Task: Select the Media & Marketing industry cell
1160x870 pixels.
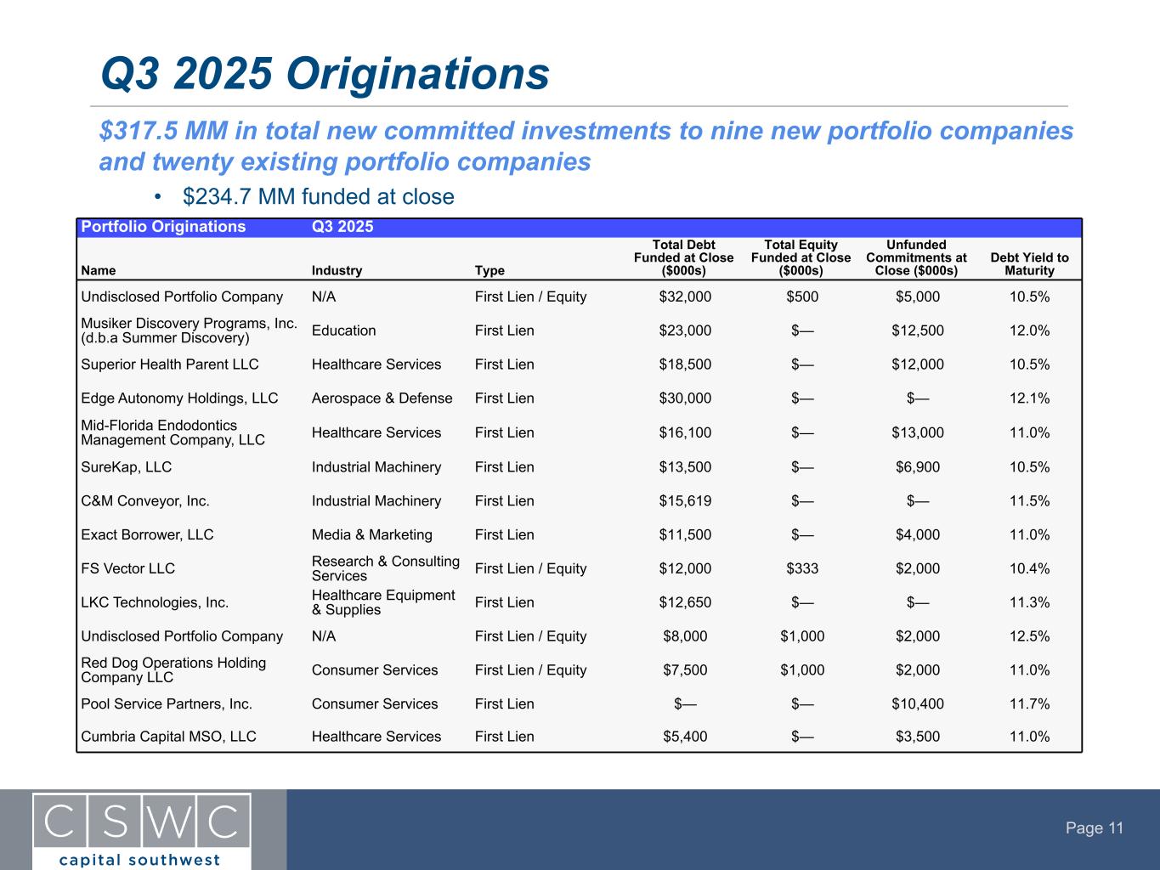Action: coord(371,535)
